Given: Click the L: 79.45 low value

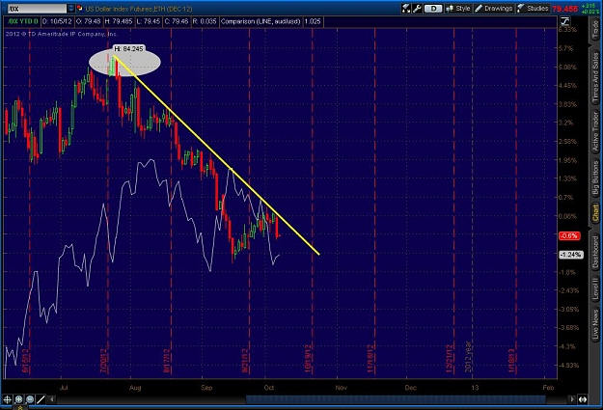Looking at the screenshot, I should tap(148, 21).
